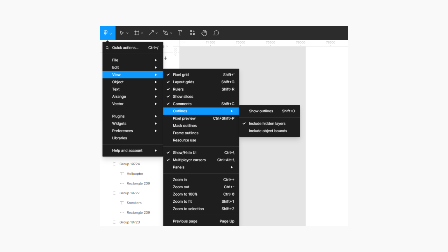Uncheck Include hidden layers
The width and height of the screenshot is (448, 252).
pos(267,123)
